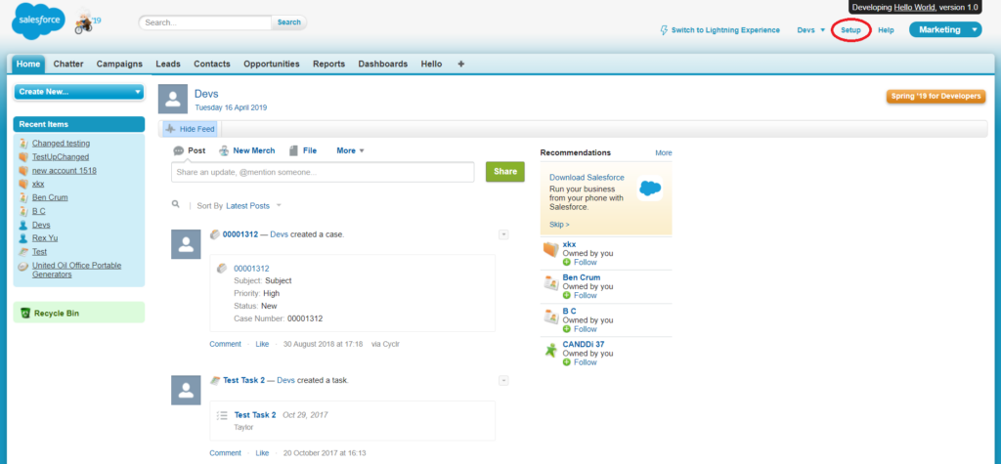Open Download Salesforce recommendation title
This screenshot has height=464, width=1001.
pos(587,178)
